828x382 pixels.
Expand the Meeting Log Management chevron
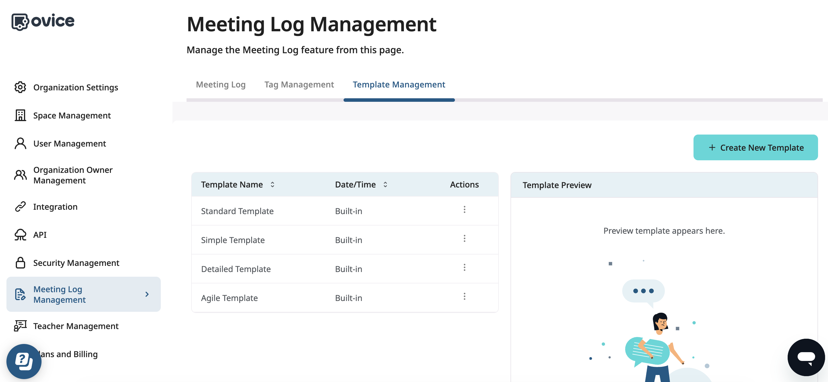coord(147,294)
